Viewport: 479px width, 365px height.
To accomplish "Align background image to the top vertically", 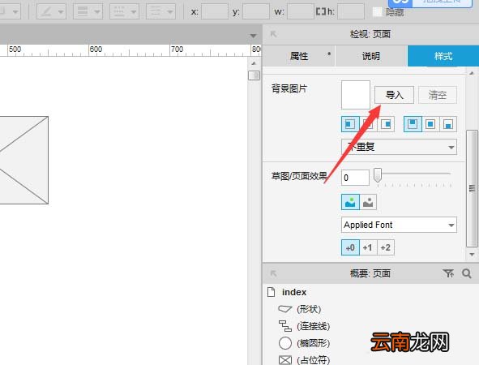I will click(413, 124).
